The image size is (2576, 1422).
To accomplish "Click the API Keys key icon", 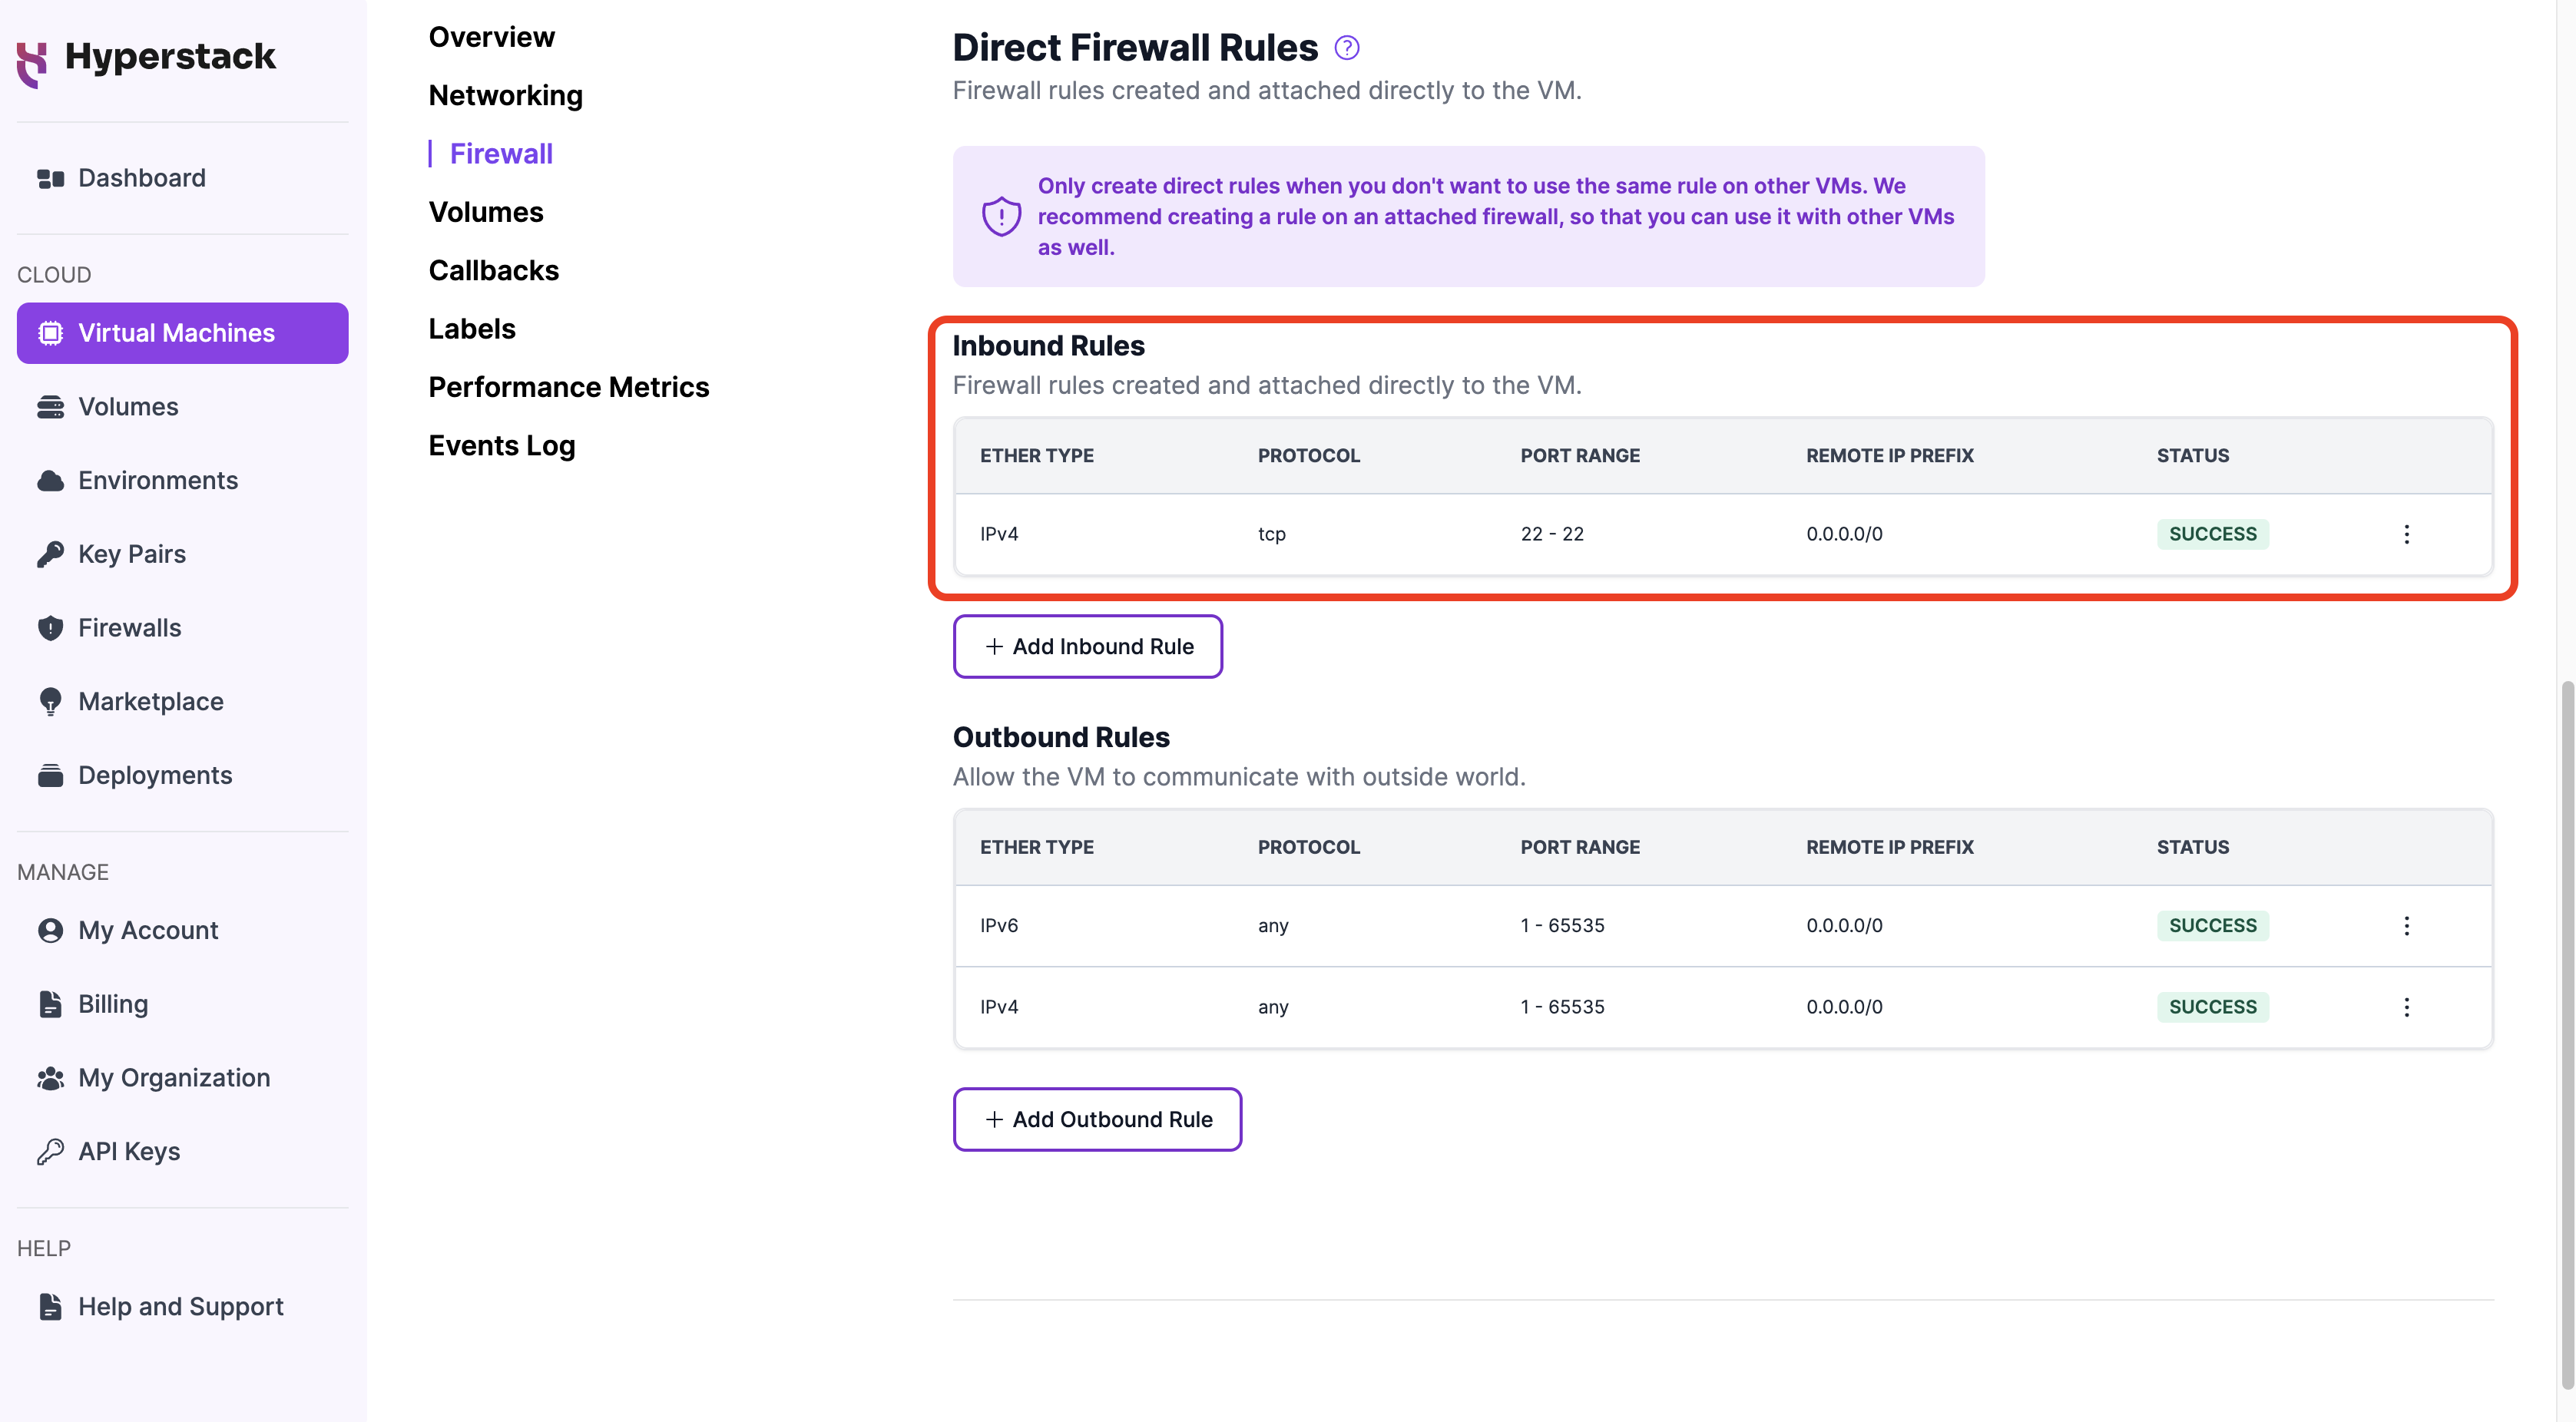I will (50, 1152).
